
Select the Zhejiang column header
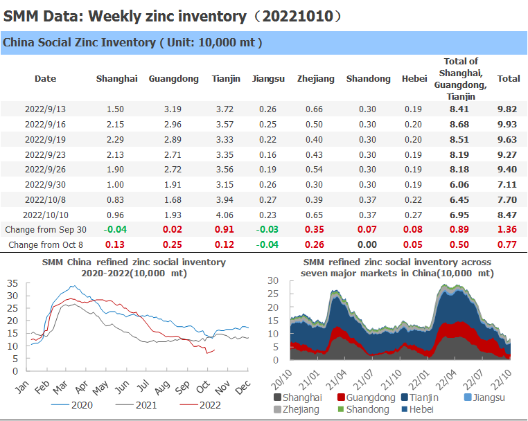click(316, 79)
